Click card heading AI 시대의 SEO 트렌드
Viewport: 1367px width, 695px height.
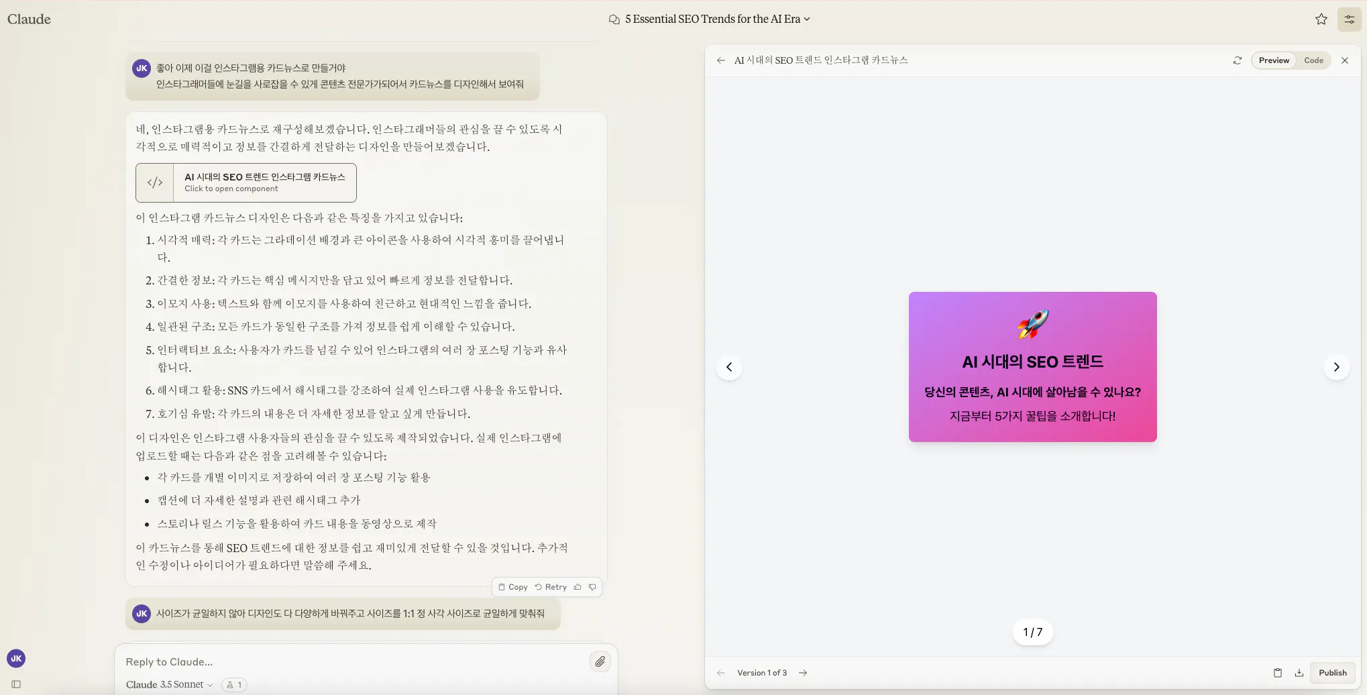click(1032, 362)
